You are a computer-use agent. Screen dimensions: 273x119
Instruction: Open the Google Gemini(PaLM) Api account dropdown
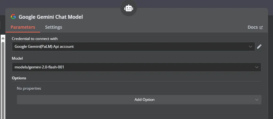[133, 47]
